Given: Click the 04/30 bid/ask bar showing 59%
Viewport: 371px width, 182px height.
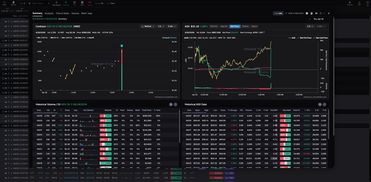Looking at the screenshot, I should pyautogui.click(x=106, y=116).
